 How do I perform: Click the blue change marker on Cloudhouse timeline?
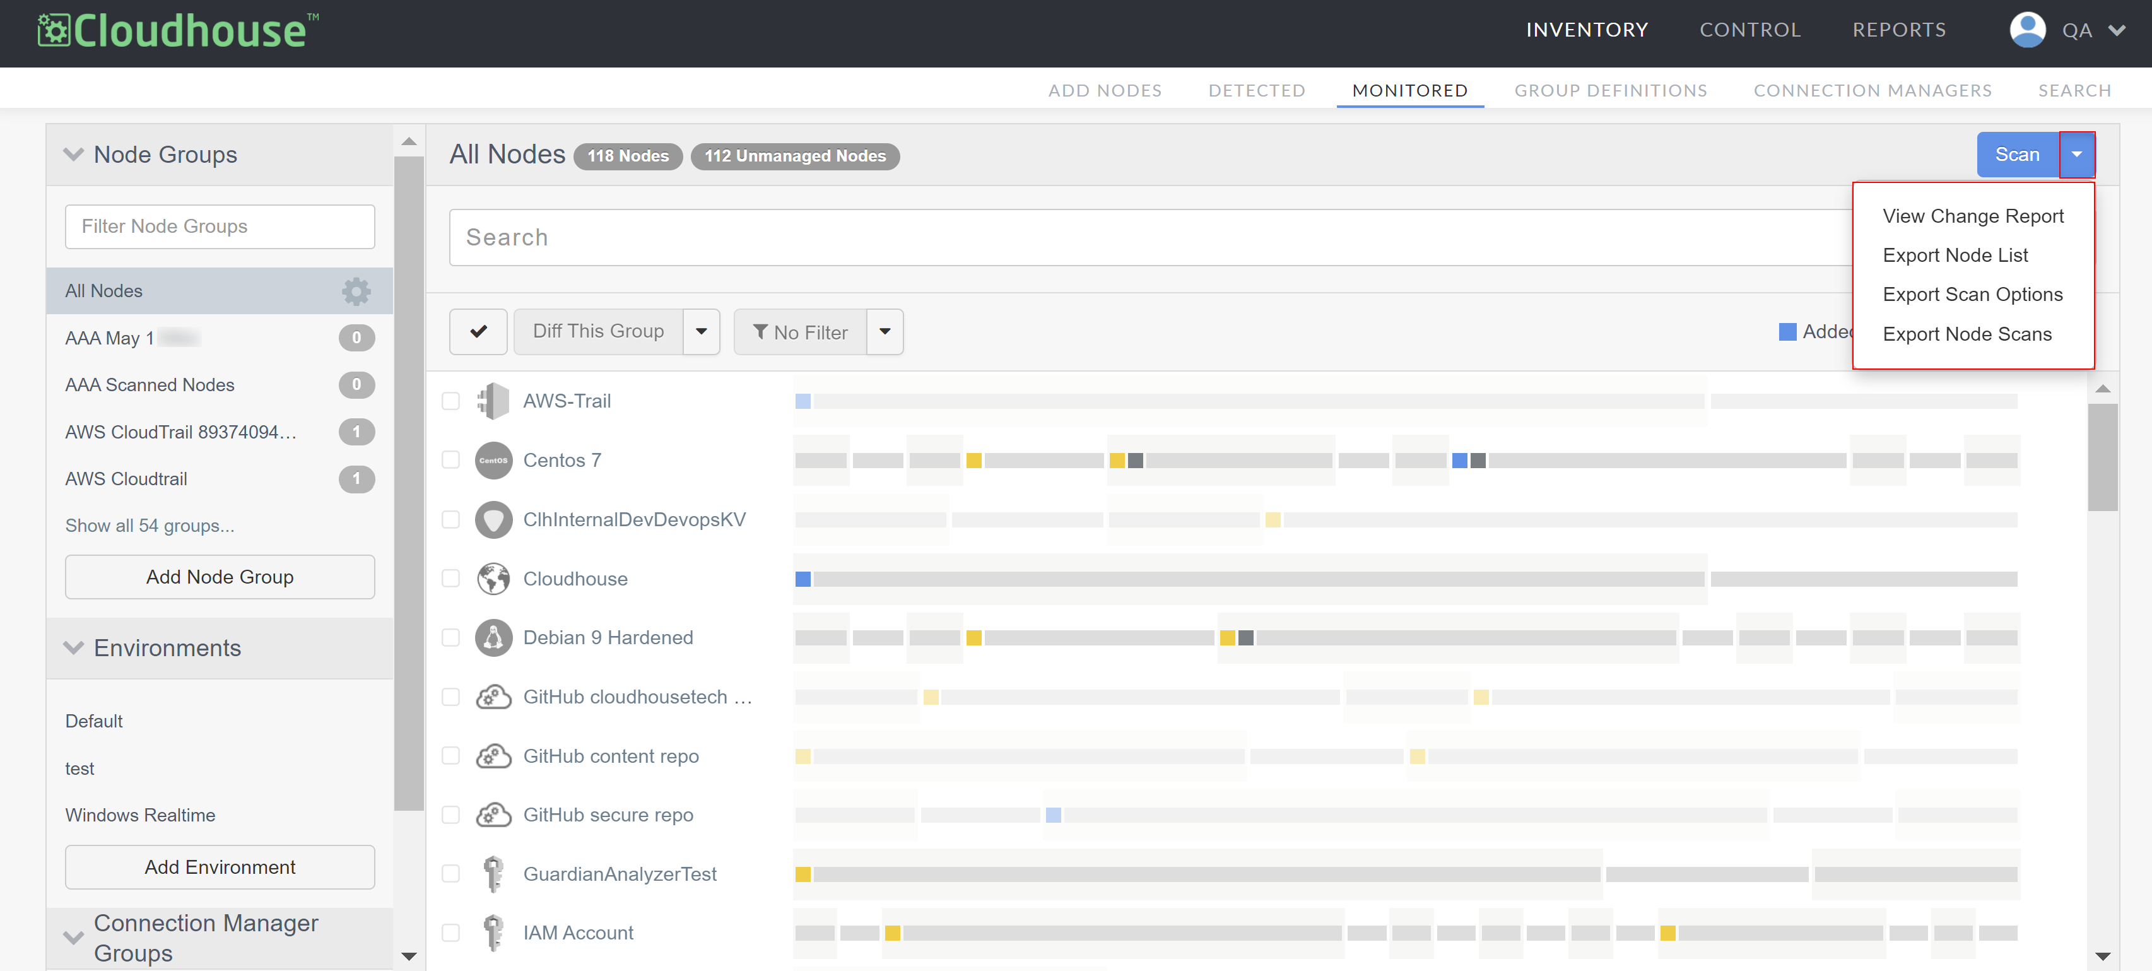[x=803, y=579]
